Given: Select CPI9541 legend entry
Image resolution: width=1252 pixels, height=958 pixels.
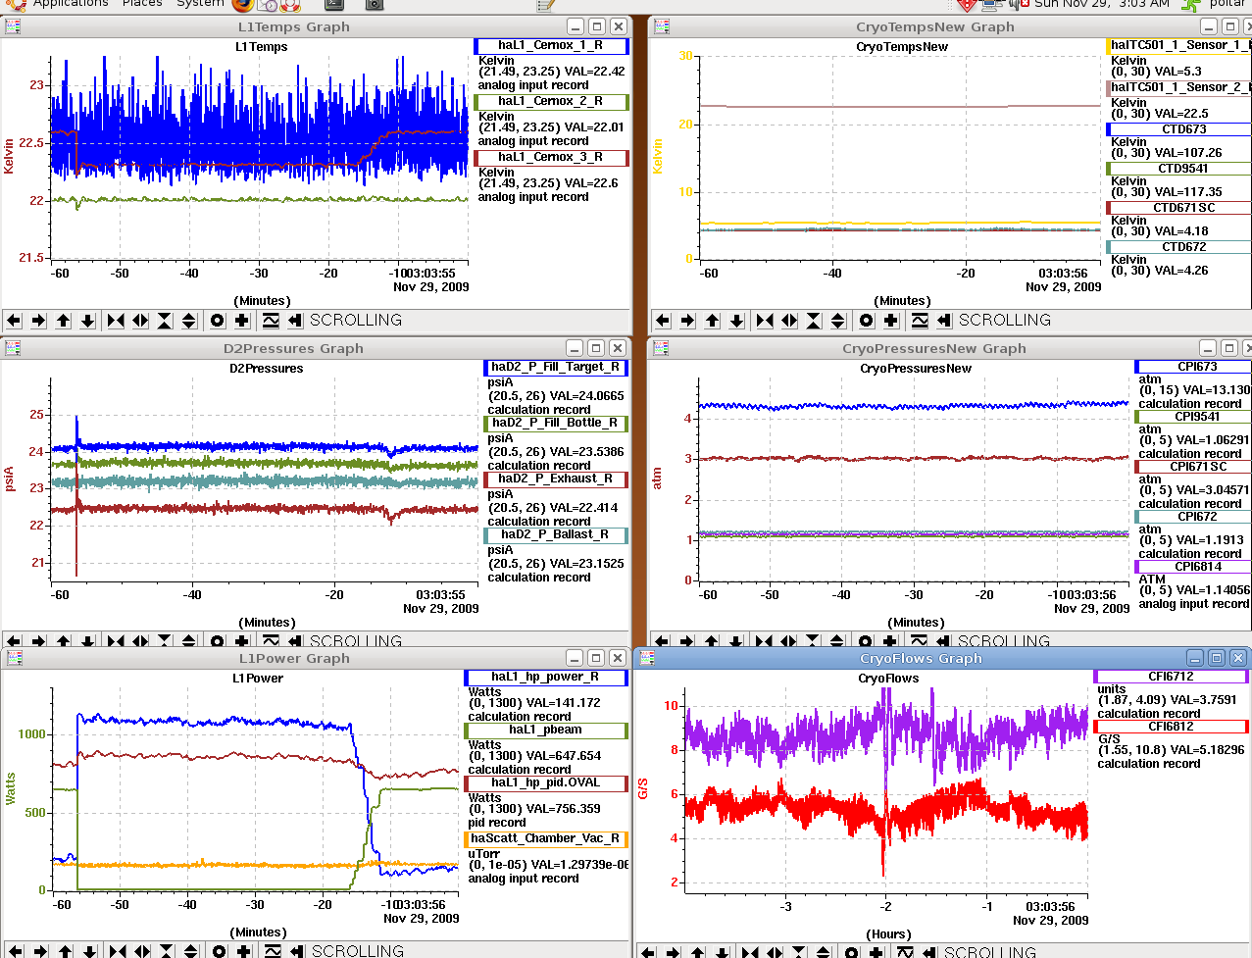Looking at the screenshot, I should [1193, 417].
